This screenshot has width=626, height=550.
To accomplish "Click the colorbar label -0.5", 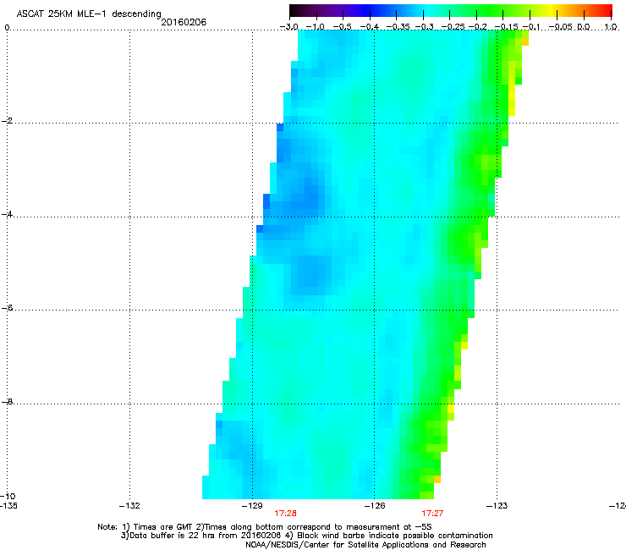I will 343,27.
